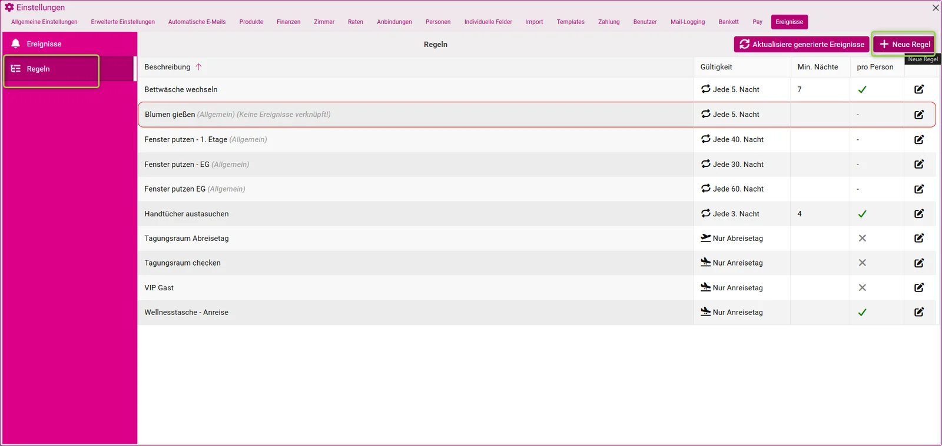Click the pro Person column header
Screen dimensions: 942x446
click(x=875, y=67)
